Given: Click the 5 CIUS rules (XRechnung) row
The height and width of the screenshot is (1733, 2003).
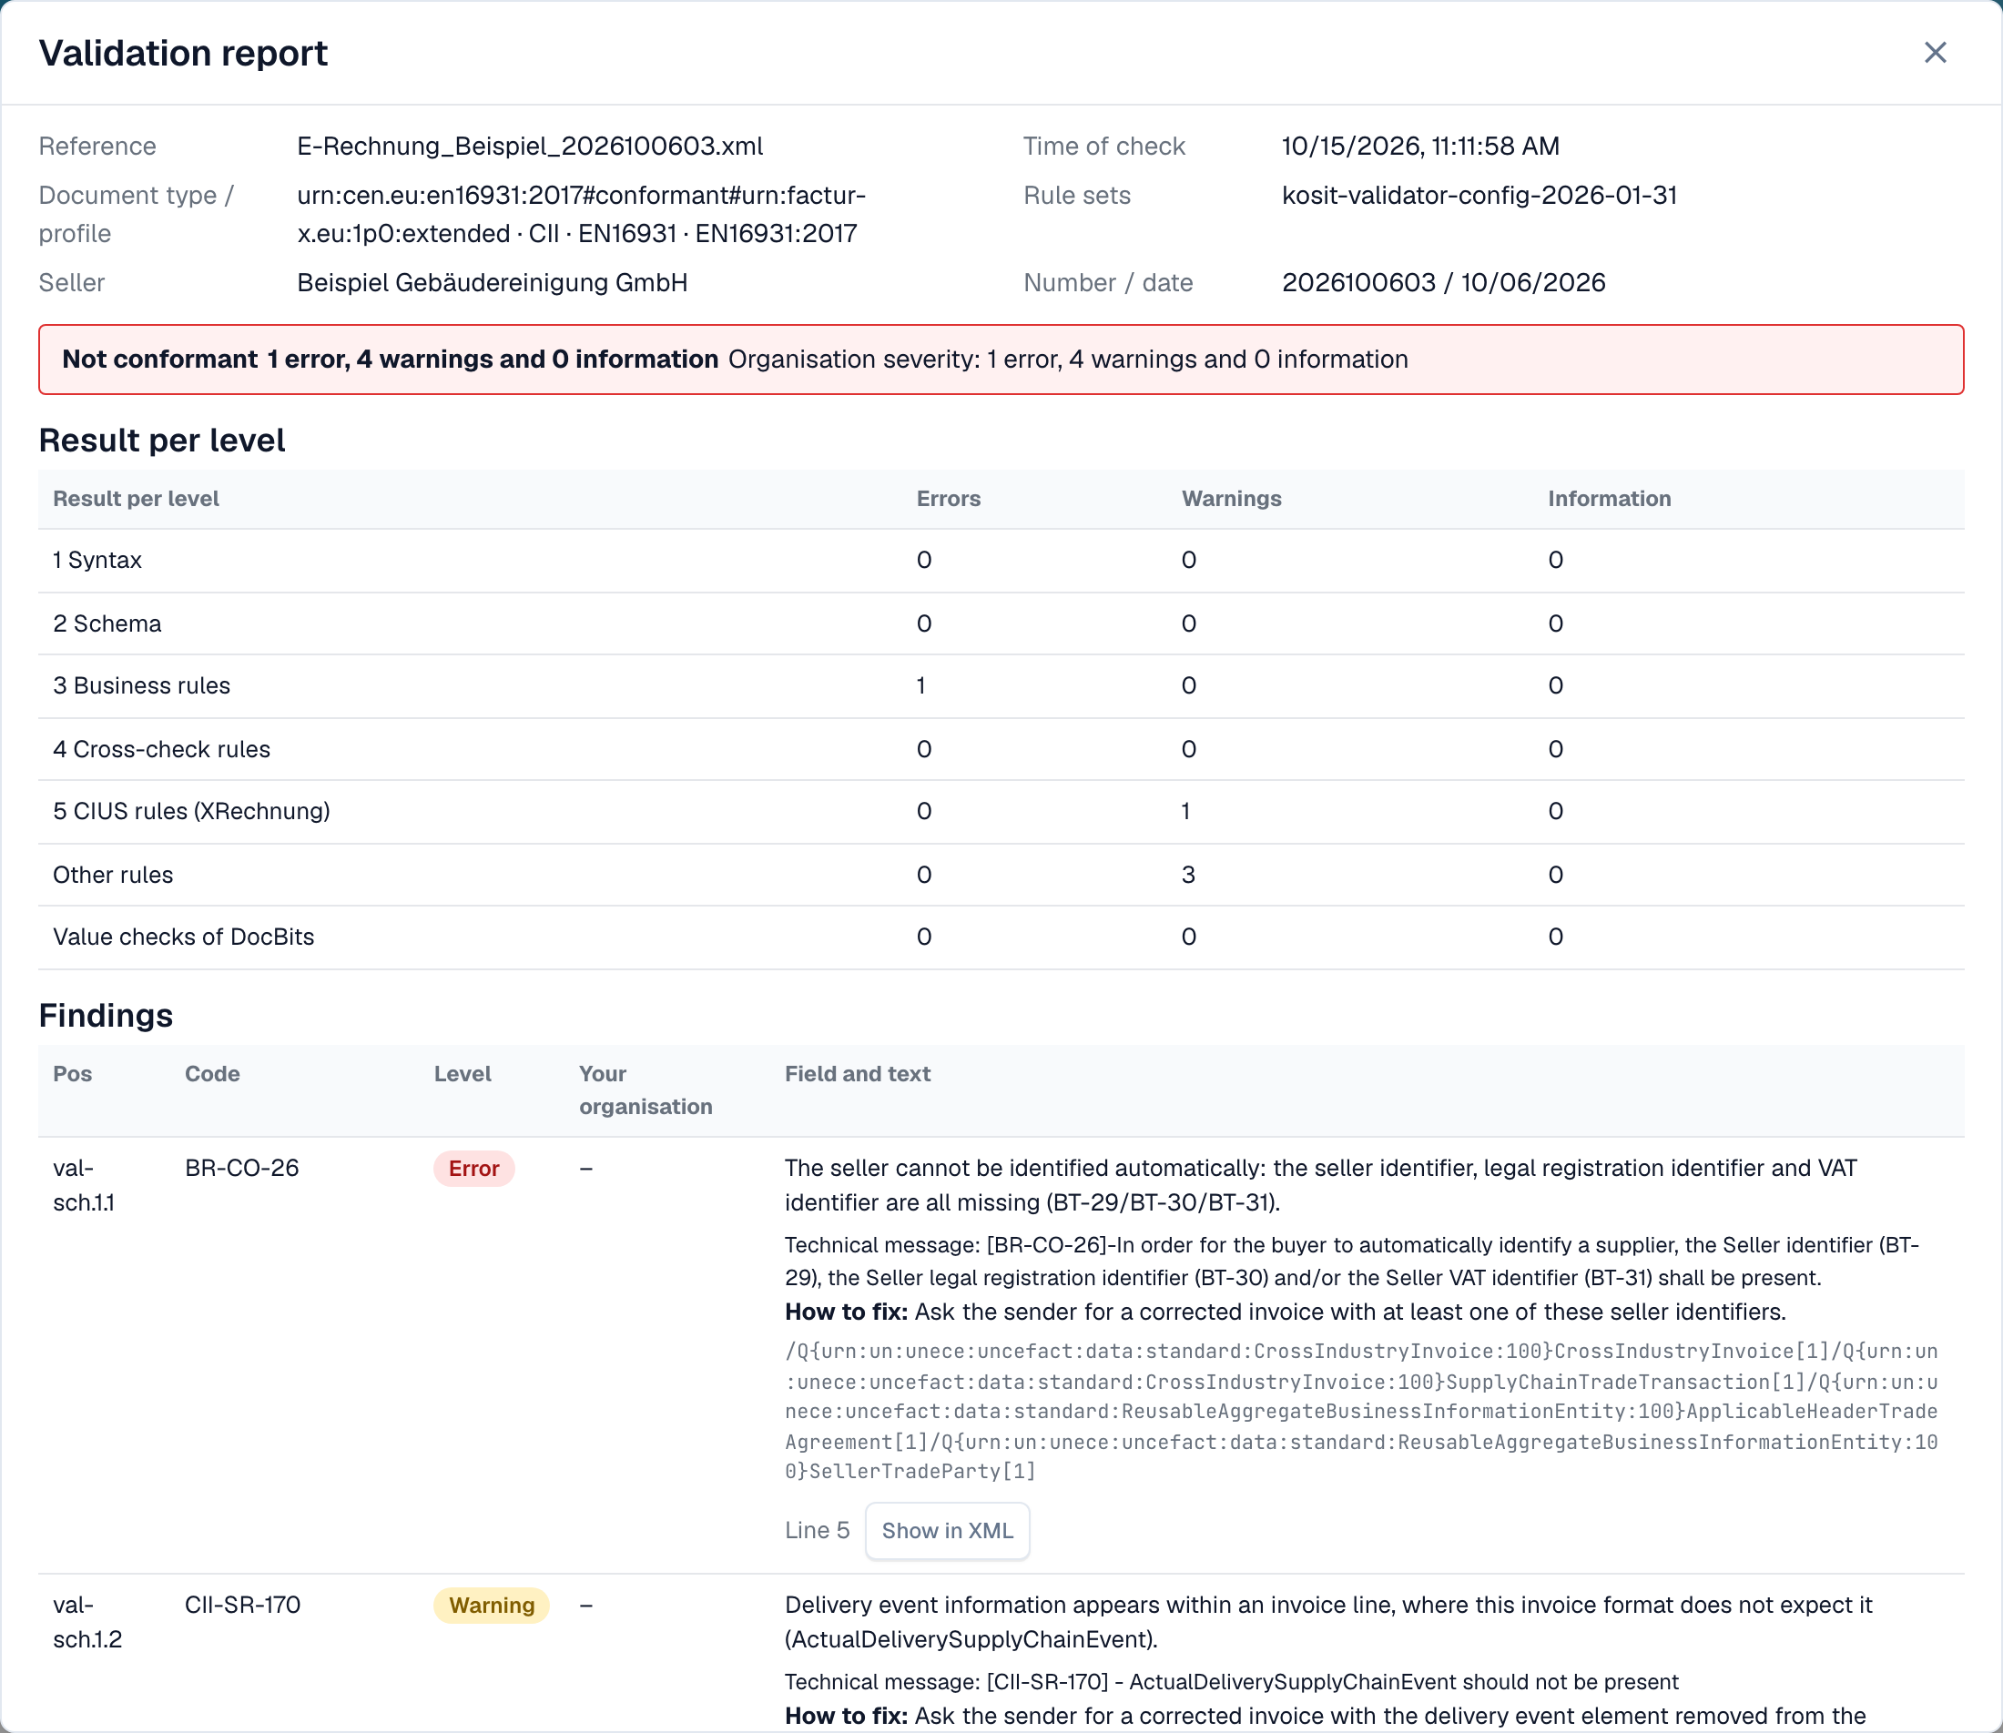Looking at the screenshot, I should tap(1001, 811).
